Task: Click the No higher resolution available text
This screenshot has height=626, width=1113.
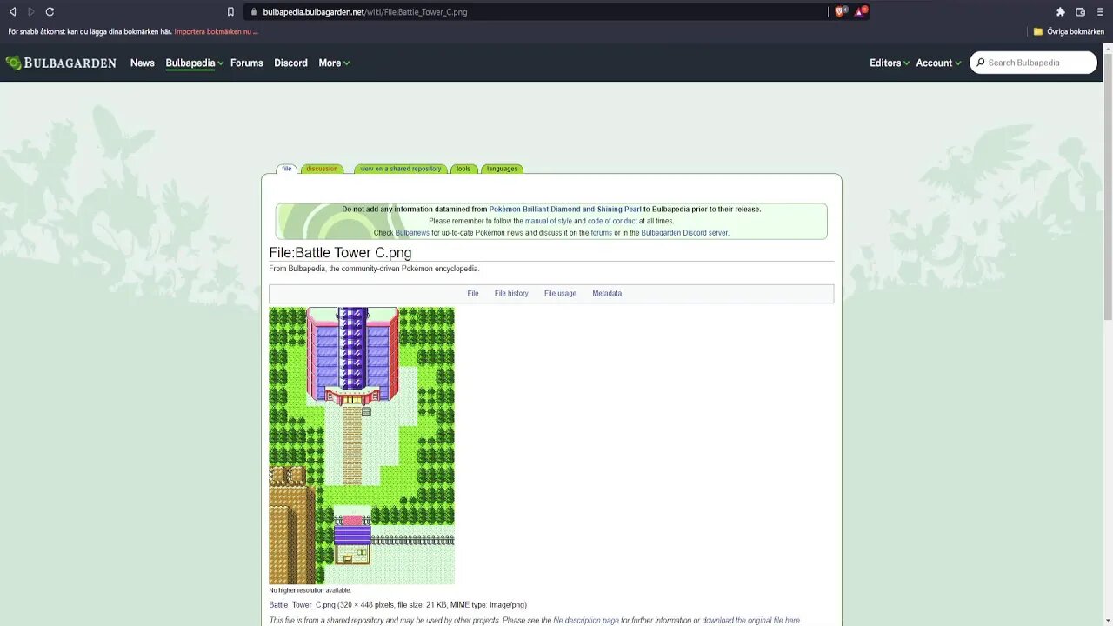Action: tap(310, 590)
